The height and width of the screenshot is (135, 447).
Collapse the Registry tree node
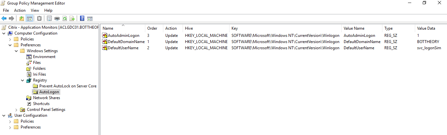tap(23, 80)
